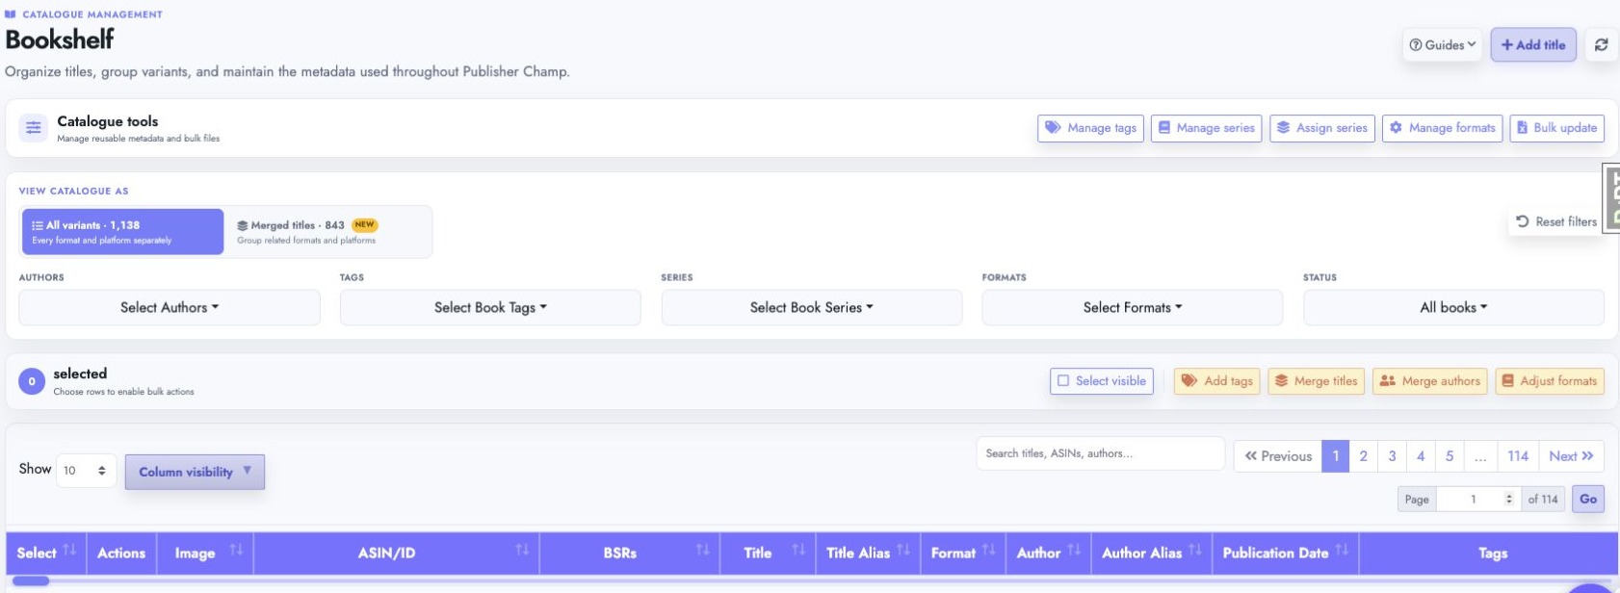
Task: Open Manage series
Action: coord(1206,128)
